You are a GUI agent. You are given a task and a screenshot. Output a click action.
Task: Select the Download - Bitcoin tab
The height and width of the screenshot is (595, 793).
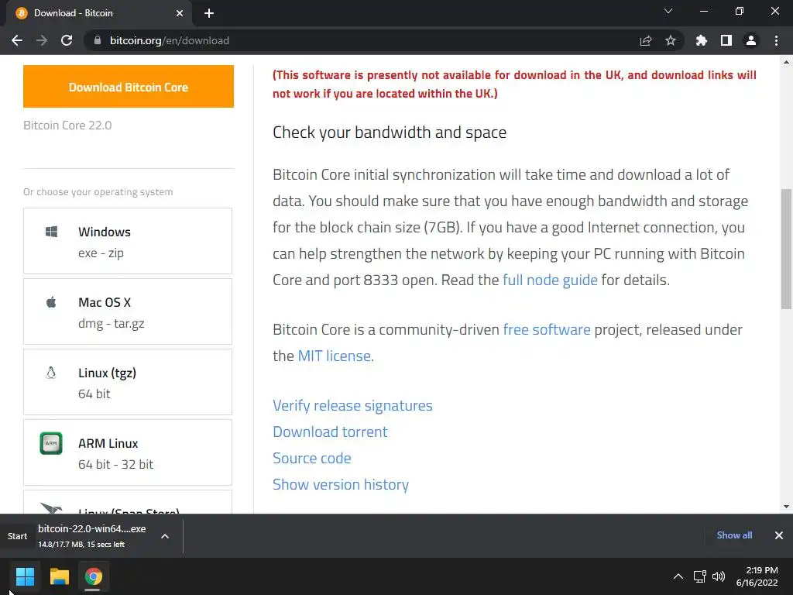point(98,13)
